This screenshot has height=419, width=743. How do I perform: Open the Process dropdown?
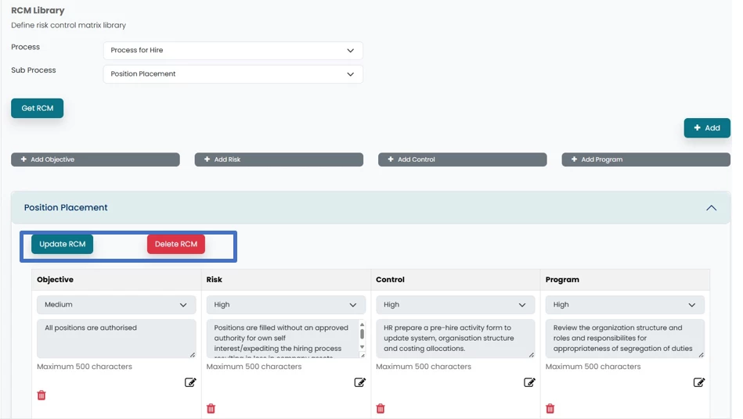(x=233, y=50)
